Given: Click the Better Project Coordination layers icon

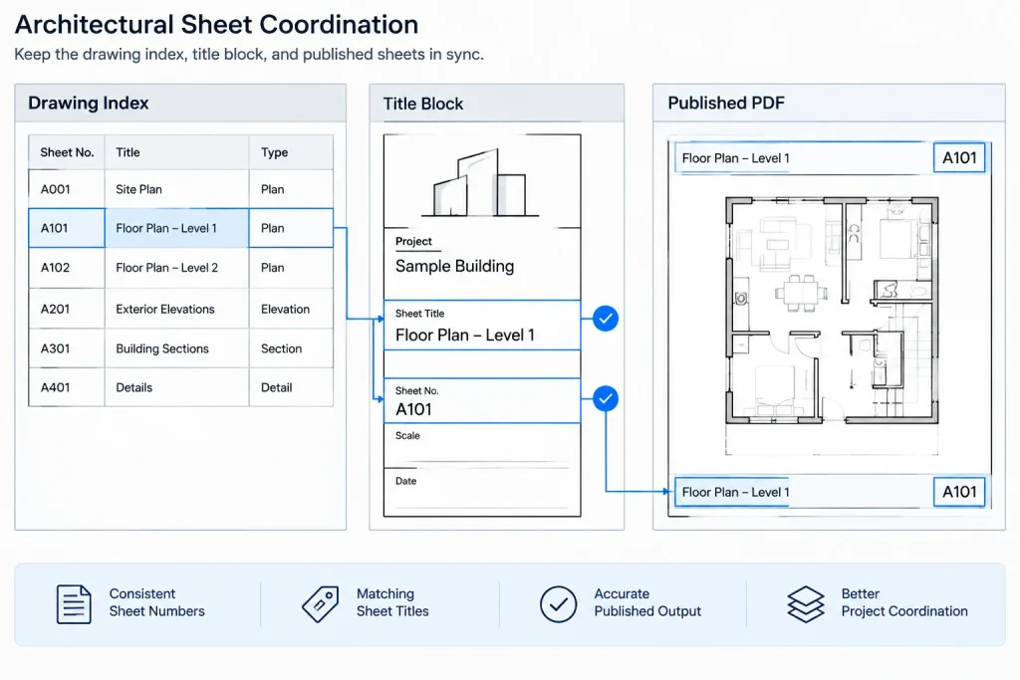Looking at the screenshot, I should click(805, 604).
